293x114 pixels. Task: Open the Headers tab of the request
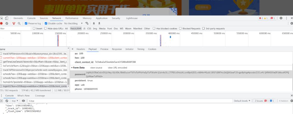[x=81, y=49]
